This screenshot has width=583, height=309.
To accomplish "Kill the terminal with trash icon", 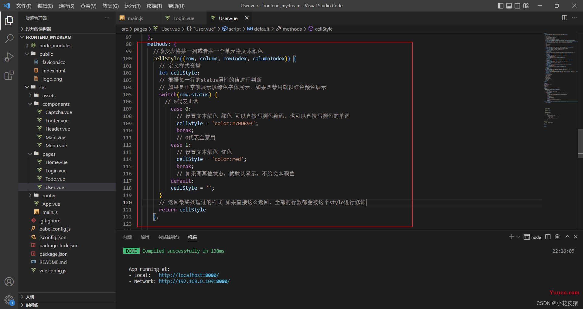I will pos(557,237).
